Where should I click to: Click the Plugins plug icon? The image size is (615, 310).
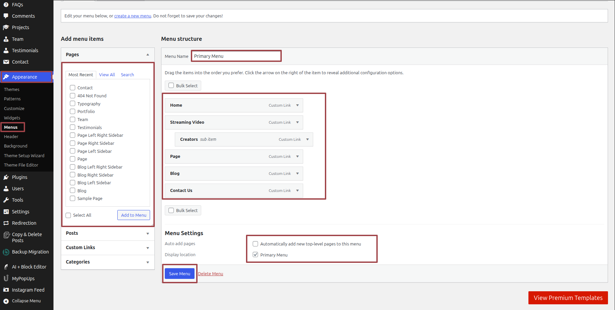pos(6,177)
